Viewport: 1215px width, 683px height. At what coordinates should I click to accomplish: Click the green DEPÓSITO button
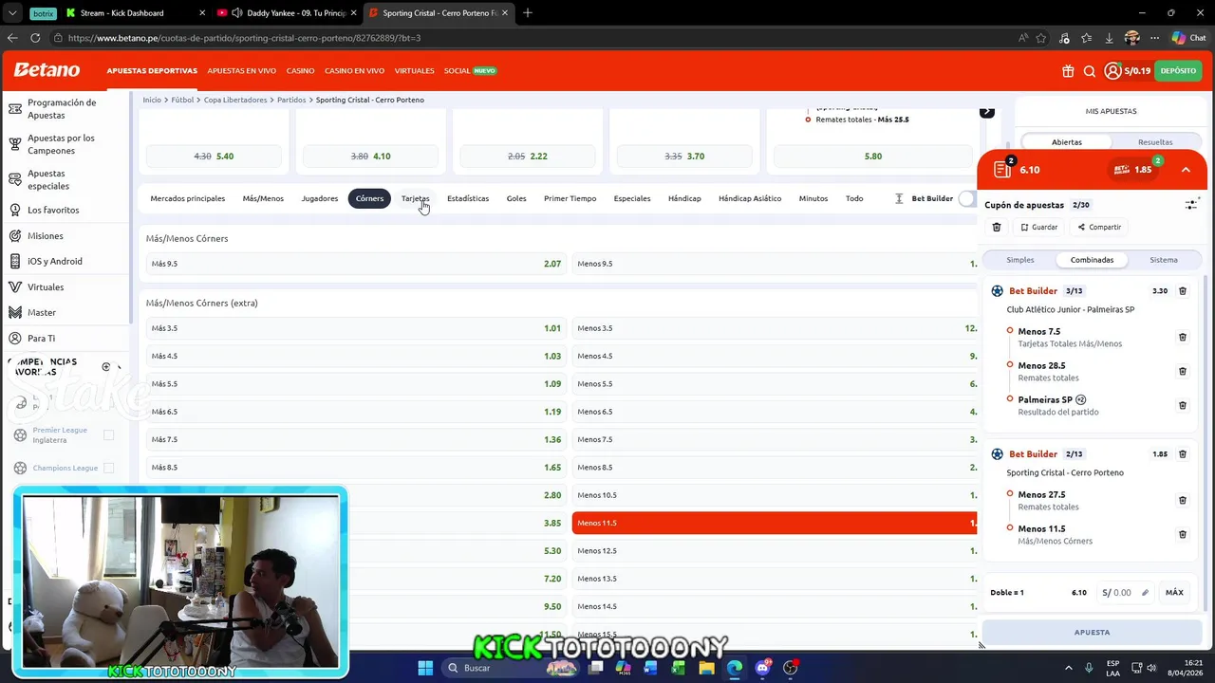(x=1178, y=71)
